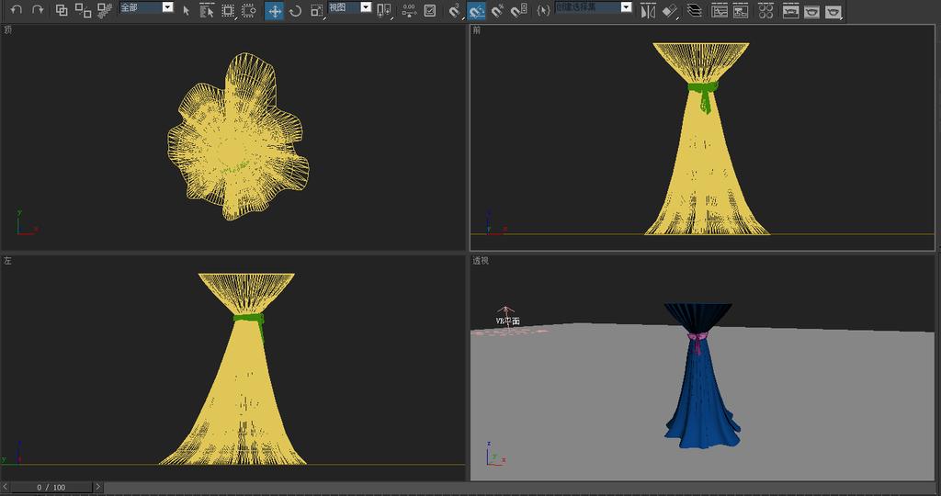
Task: Click the time slider showing 0 / 100
Action: 51,487
